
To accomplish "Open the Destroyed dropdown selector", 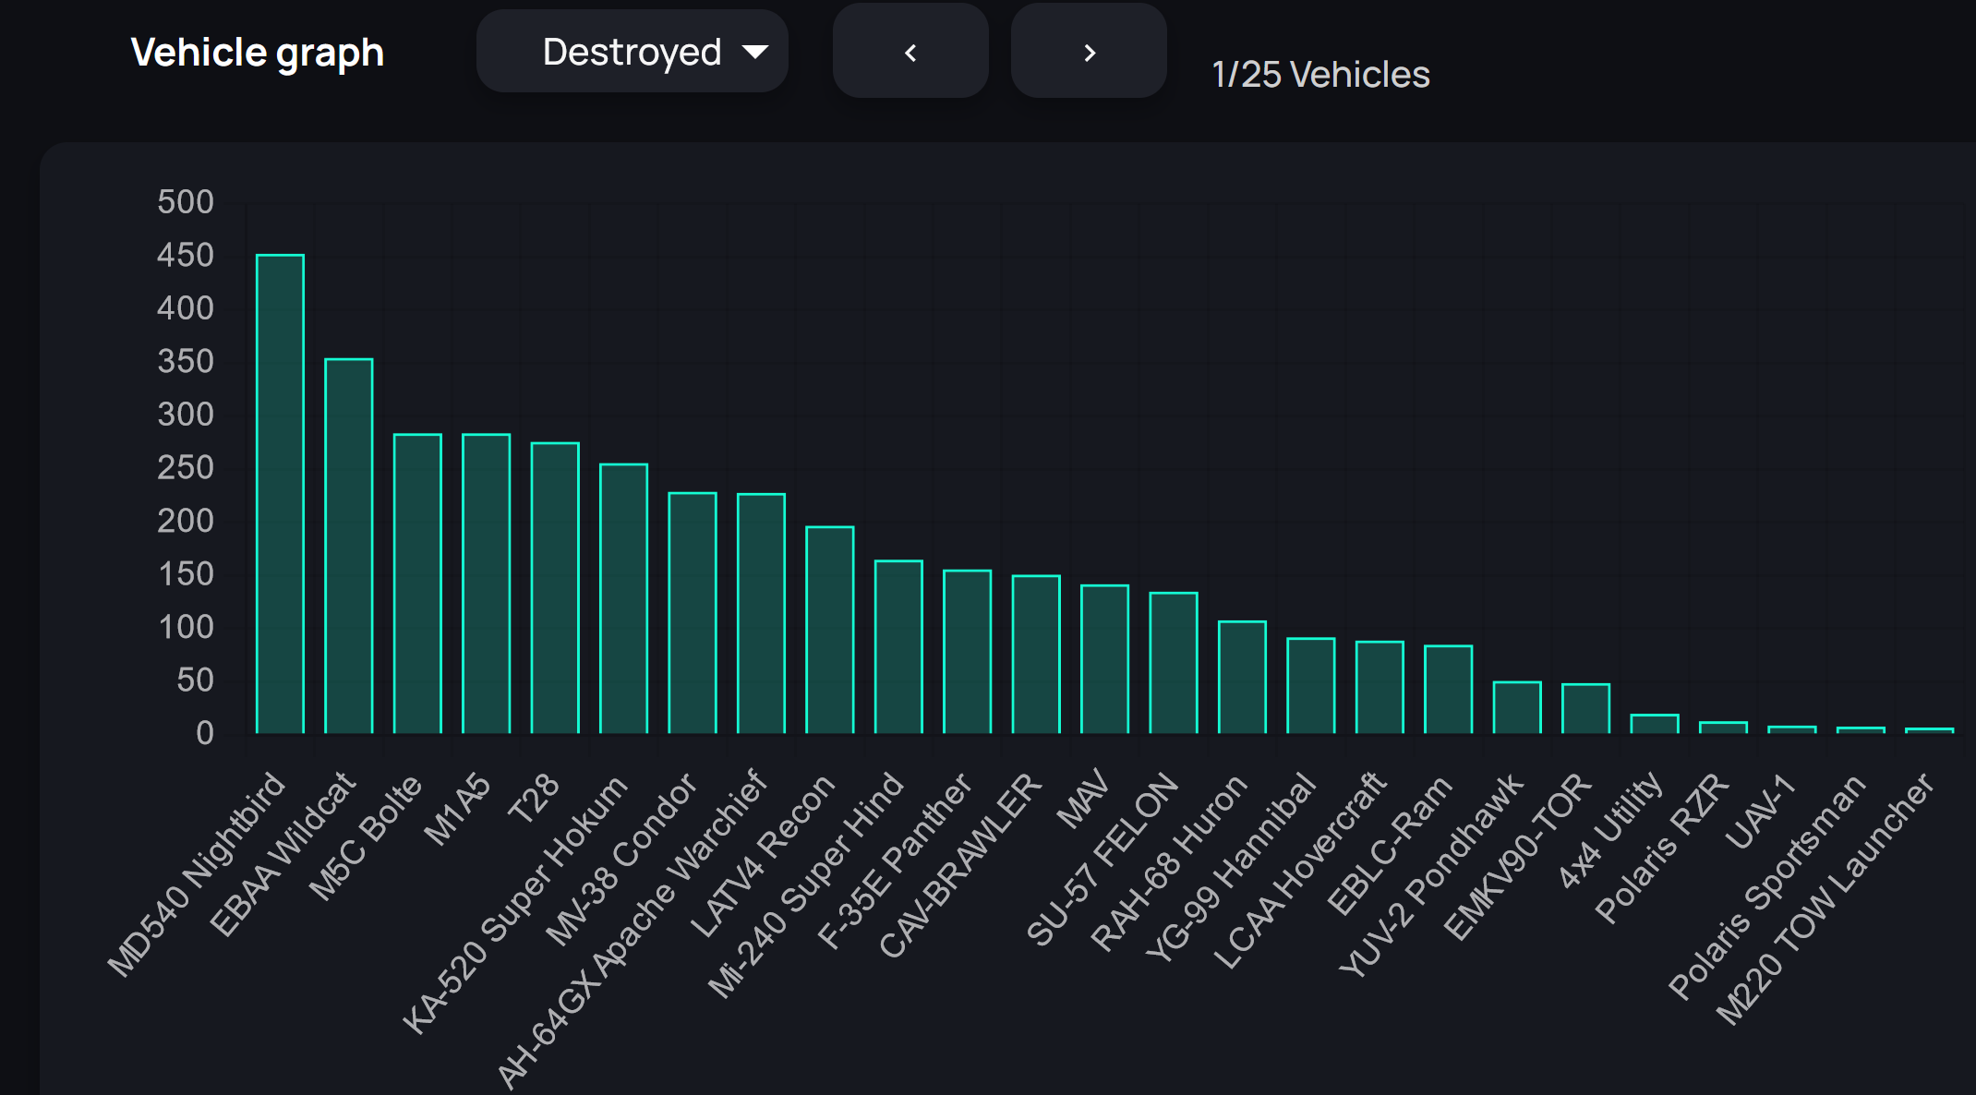I will 632,52.
